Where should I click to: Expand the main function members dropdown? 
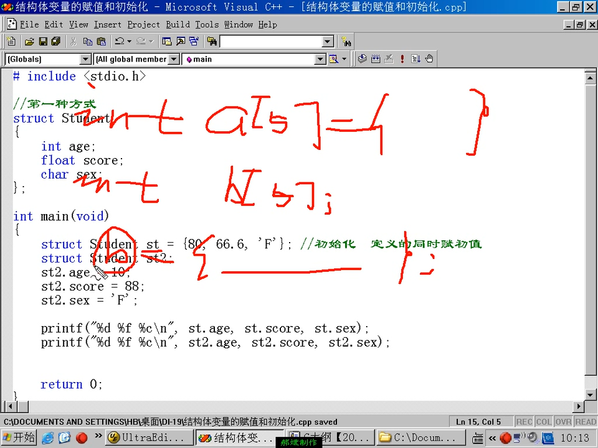point(320,59)
